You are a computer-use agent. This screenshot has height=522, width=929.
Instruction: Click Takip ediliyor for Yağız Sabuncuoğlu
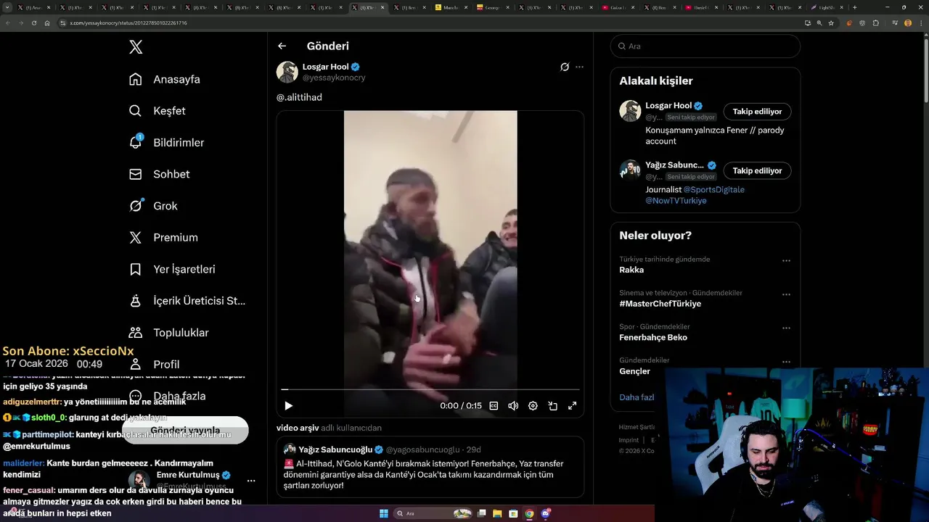click(757, 171)
